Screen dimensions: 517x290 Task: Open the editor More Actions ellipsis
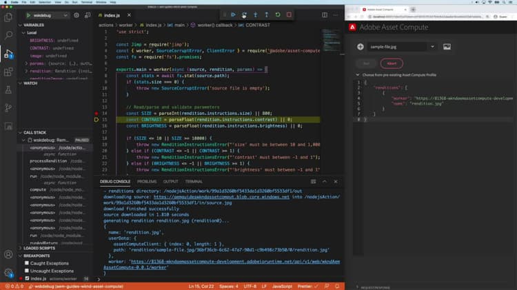[336, 15]
